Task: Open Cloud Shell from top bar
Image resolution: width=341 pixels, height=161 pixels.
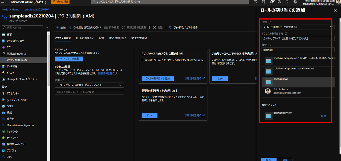Action: pos(256,2)
